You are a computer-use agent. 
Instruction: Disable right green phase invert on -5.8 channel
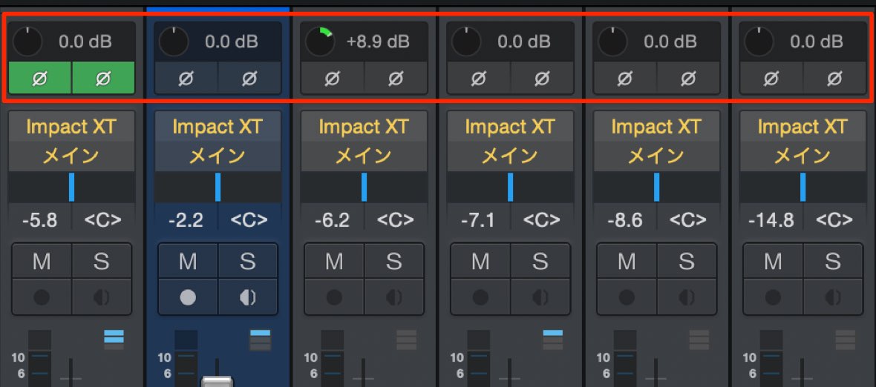pos(102,78)
